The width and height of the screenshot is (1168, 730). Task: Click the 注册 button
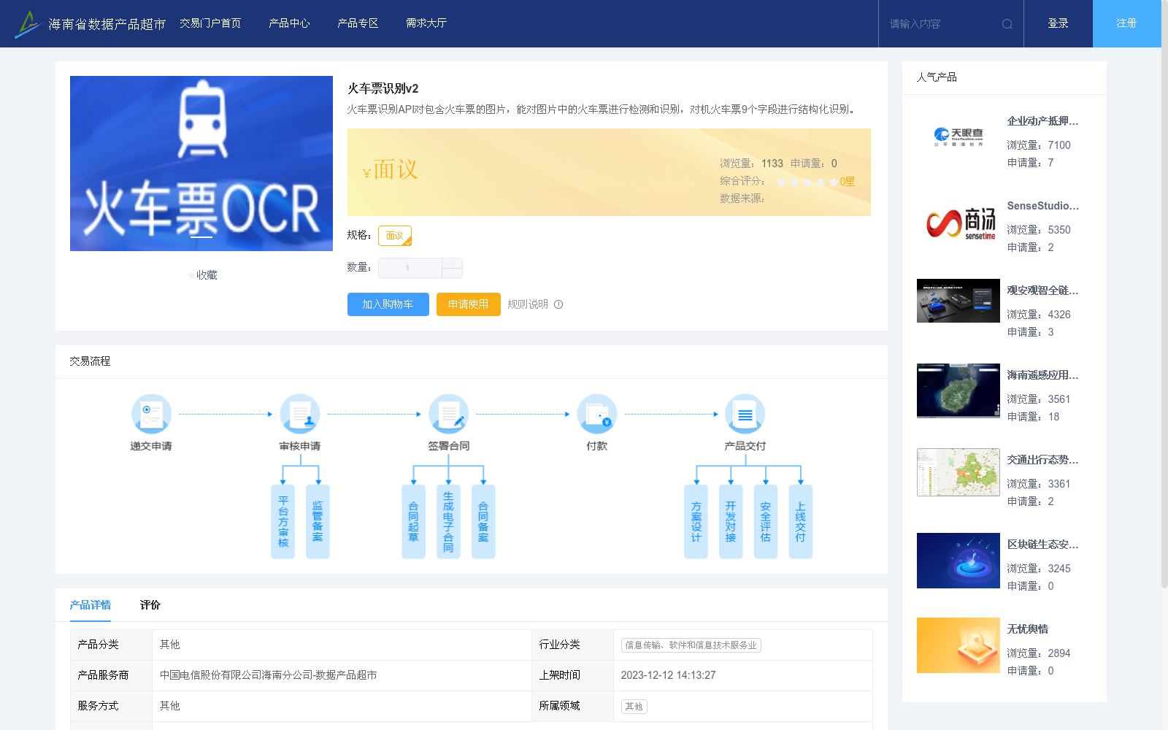tap(1127, 23)
